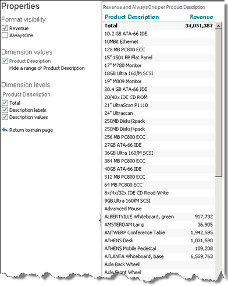The image size is (228, 286).
Task: Select the 24" Ultrascan row
Action: tap(159, 114)
